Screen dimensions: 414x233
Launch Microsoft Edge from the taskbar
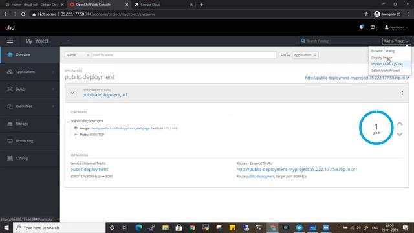click(x=138, y=228)
